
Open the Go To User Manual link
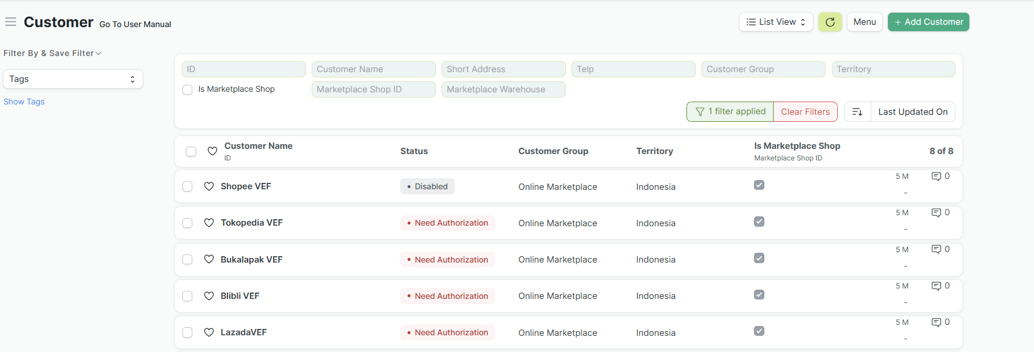pyautogui.click(x=135, y=24)
